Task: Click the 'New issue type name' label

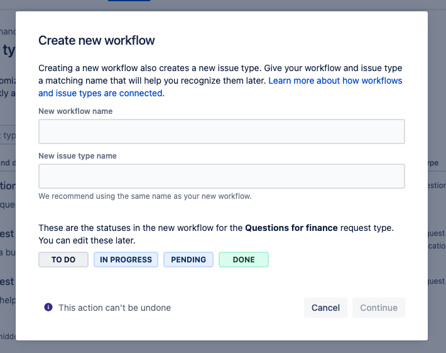Action: click(x=77, y=156)
